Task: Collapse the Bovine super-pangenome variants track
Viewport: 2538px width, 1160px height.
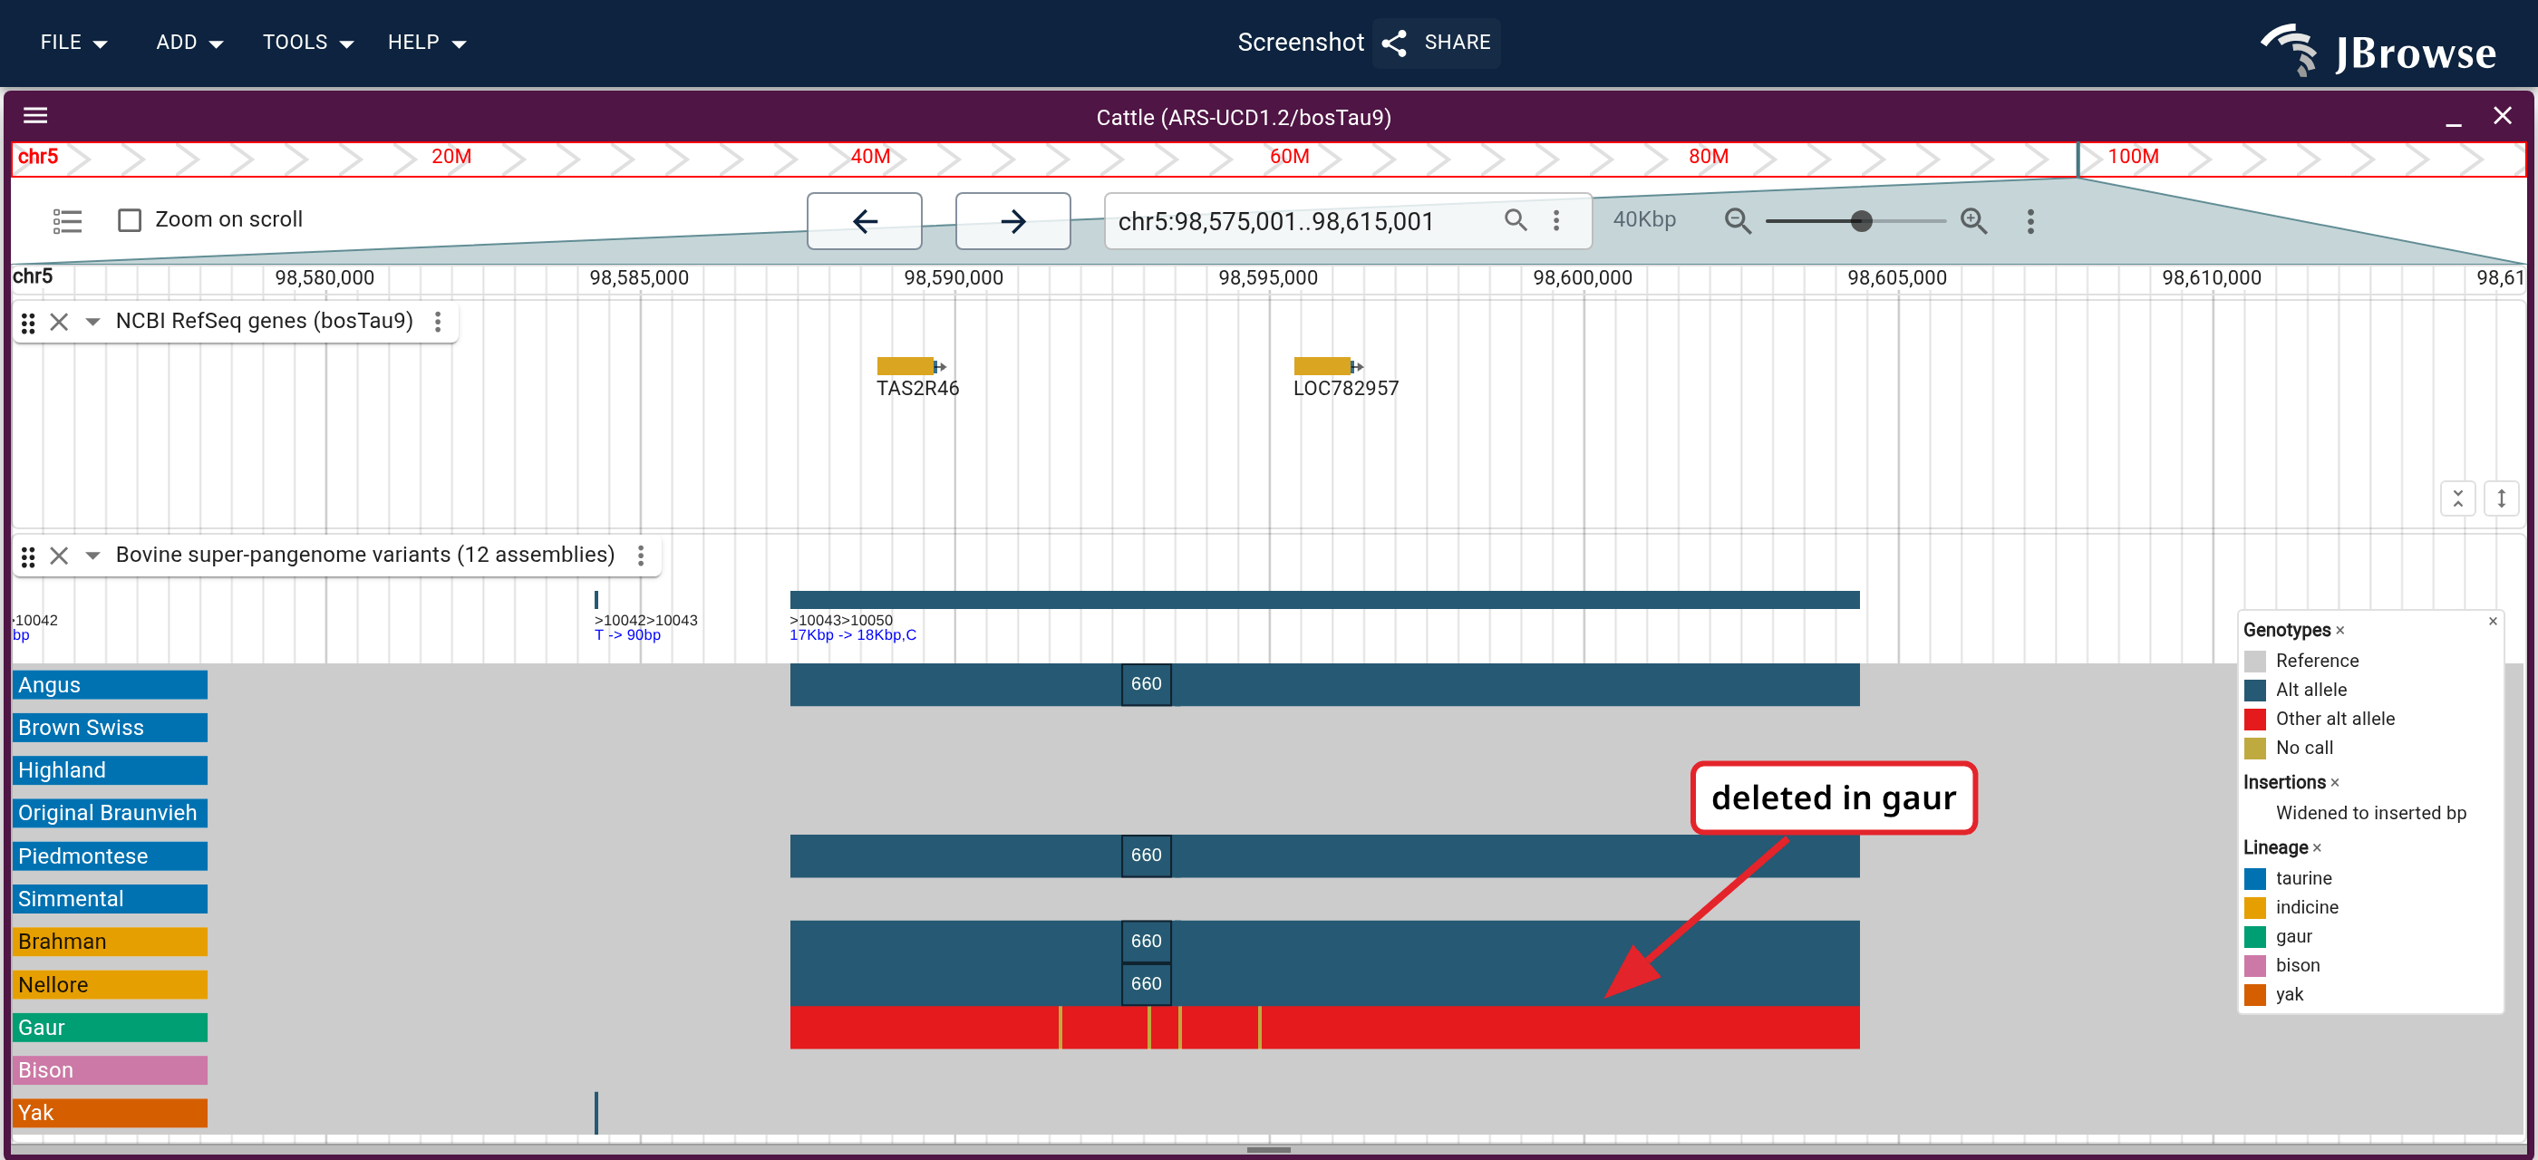Action: point(92,556)
